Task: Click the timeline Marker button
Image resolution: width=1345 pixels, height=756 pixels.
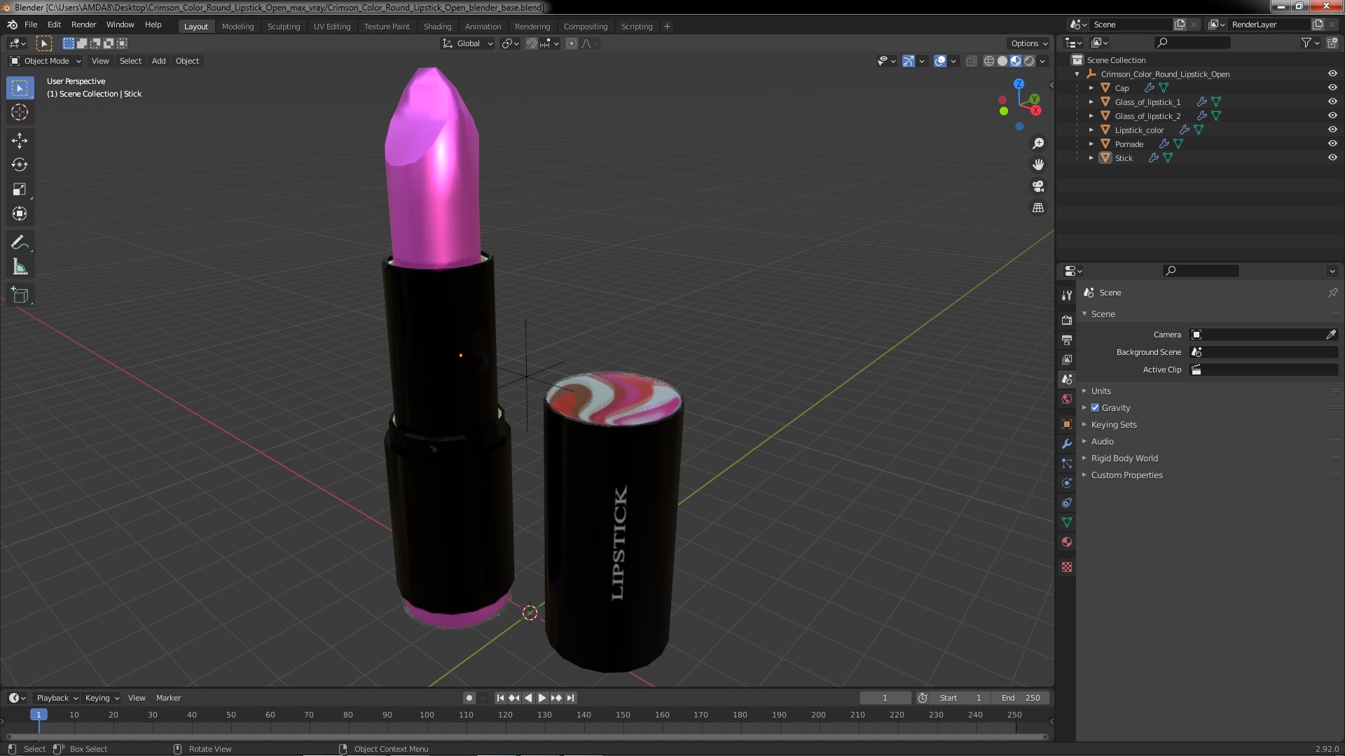Action: coord(168,698)
